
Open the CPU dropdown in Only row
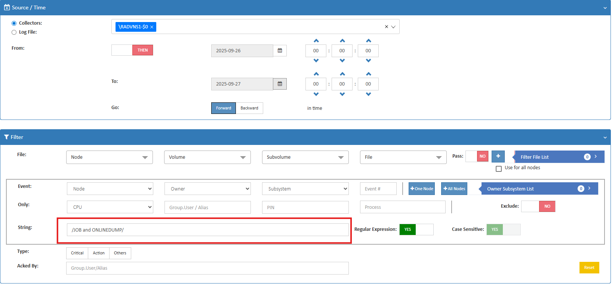click(110, 207)
